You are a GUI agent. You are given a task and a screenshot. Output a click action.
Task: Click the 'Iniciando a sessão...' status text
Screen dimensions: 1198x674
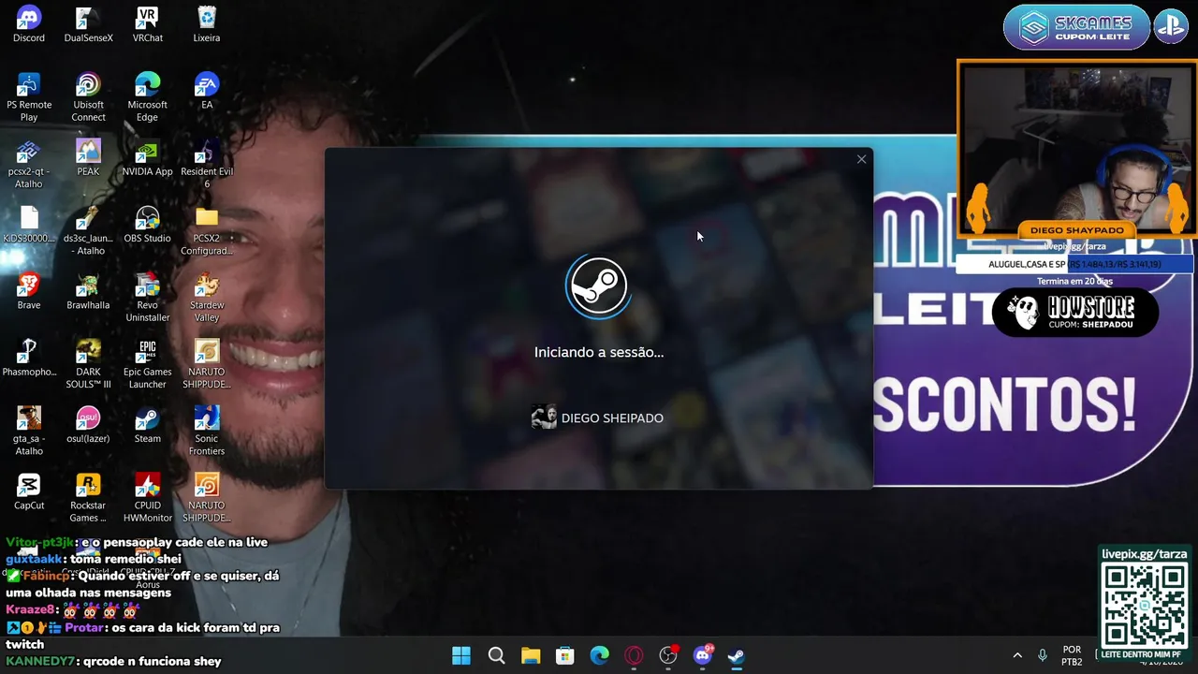(599, 352)
